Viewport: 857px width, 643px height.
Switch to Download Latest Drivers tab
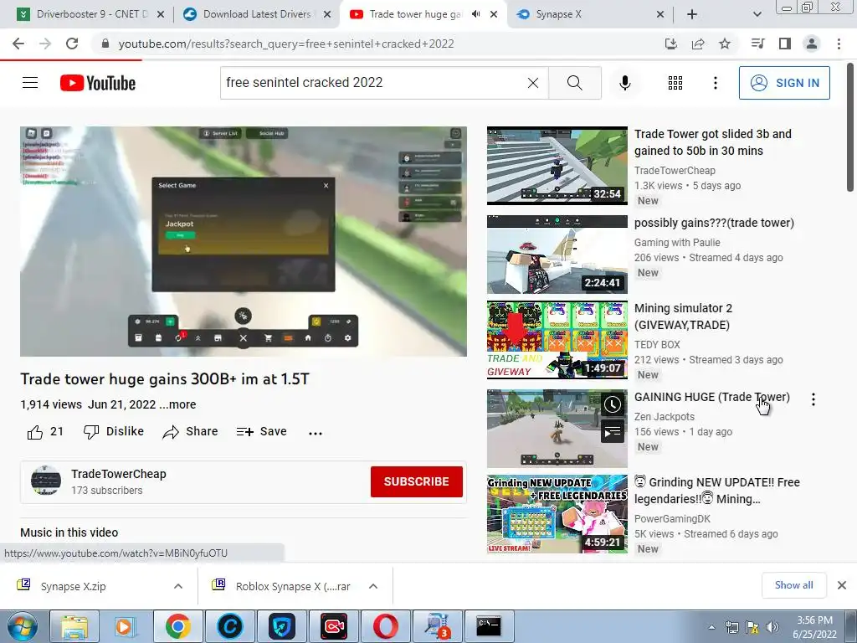tap(257, 14)
